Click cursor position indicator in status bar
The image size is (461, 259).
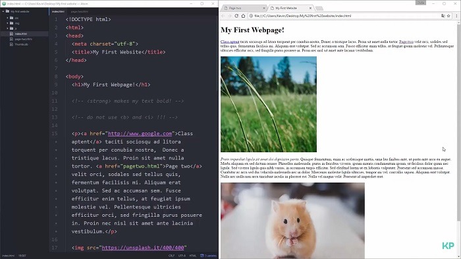22,256
